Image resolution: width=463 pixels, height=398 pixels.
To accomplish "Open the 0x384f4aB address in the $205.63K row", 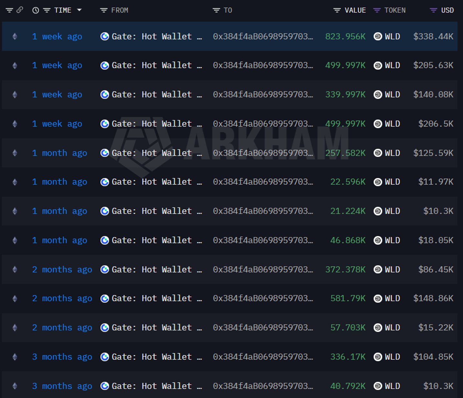I will tap(263, 66).
